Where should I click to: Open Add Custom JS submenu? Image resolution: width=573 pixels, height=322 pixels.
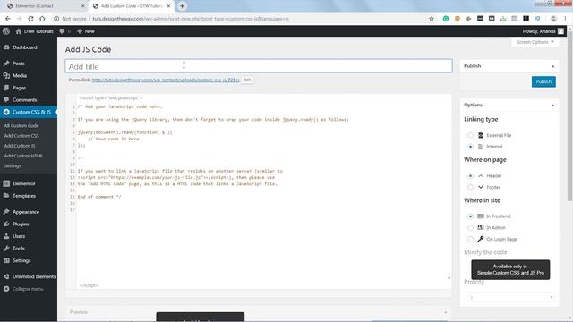pos(20,146)
